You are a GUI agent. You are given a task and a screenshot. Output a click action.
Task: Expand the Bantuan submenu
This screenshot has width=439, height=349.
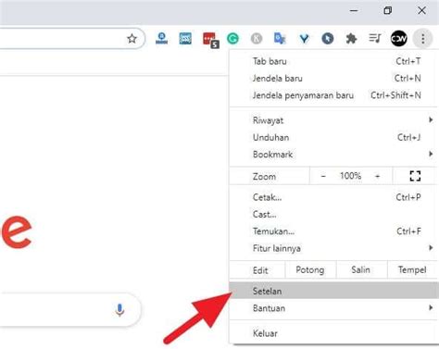[x=334, y=308]
